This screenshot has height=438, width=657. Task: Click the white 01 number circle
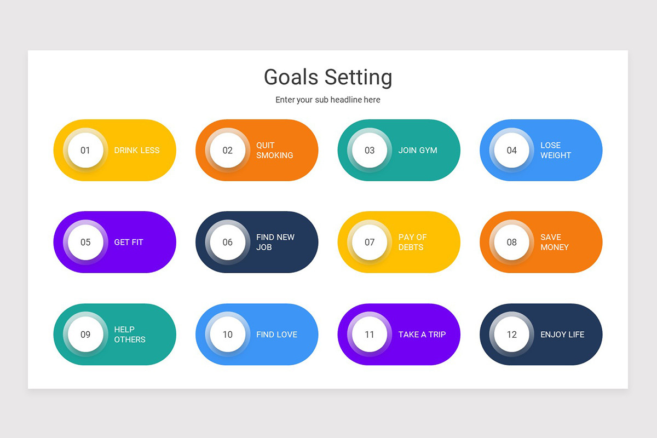click(x=85, y=150)
